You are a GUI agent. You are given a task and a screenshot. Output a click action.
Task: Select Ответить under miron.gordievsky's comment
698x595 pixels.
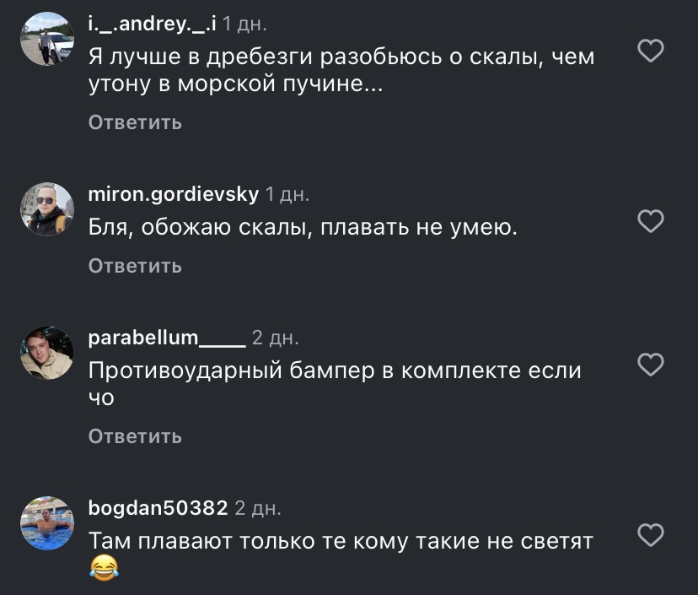(136, 266)
